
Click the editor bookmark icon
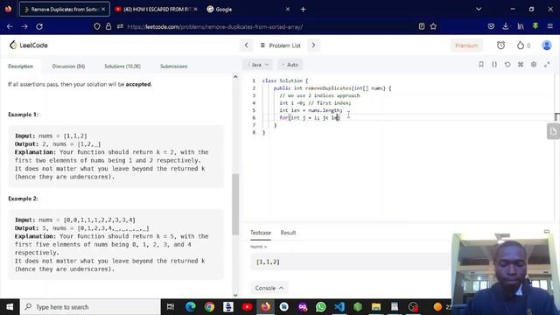pos(481,64)
